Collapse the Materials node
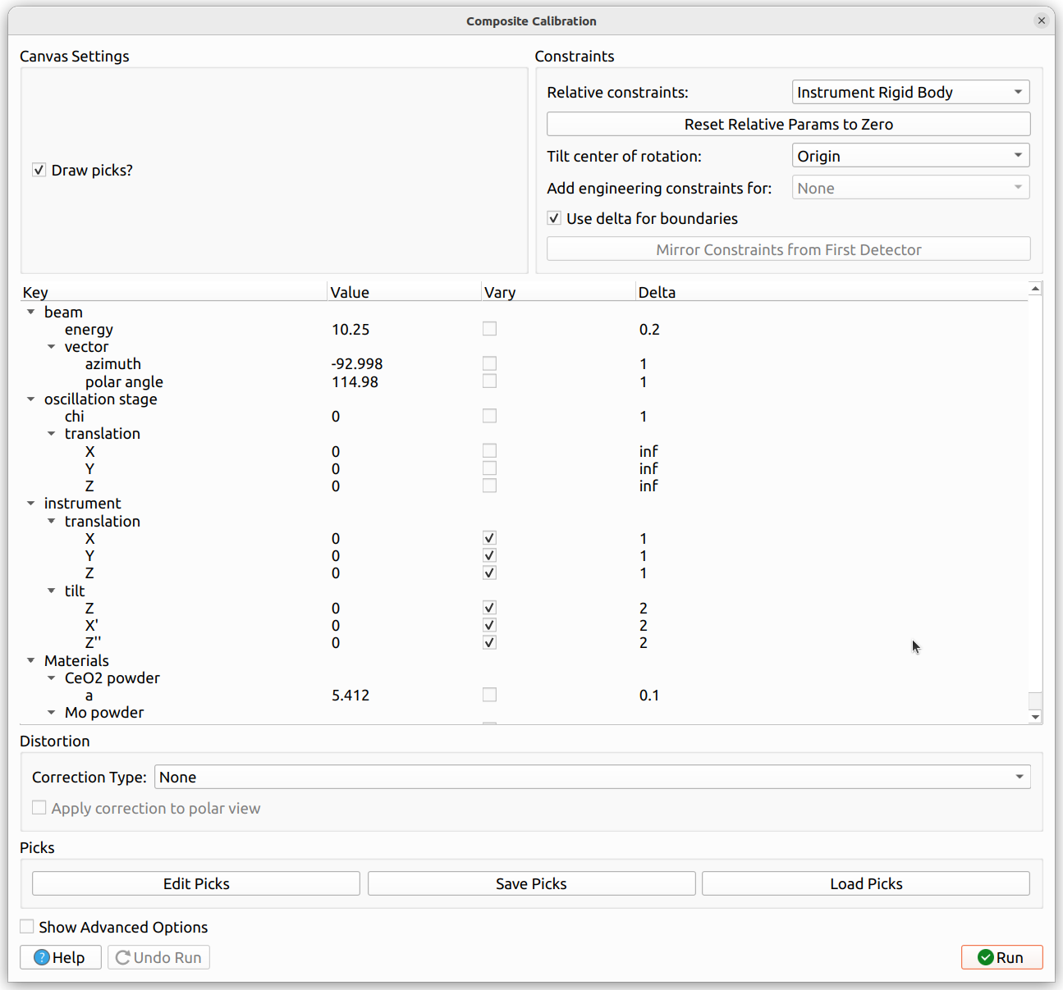This screenshot has width=1063, height=990. [31, 660]
